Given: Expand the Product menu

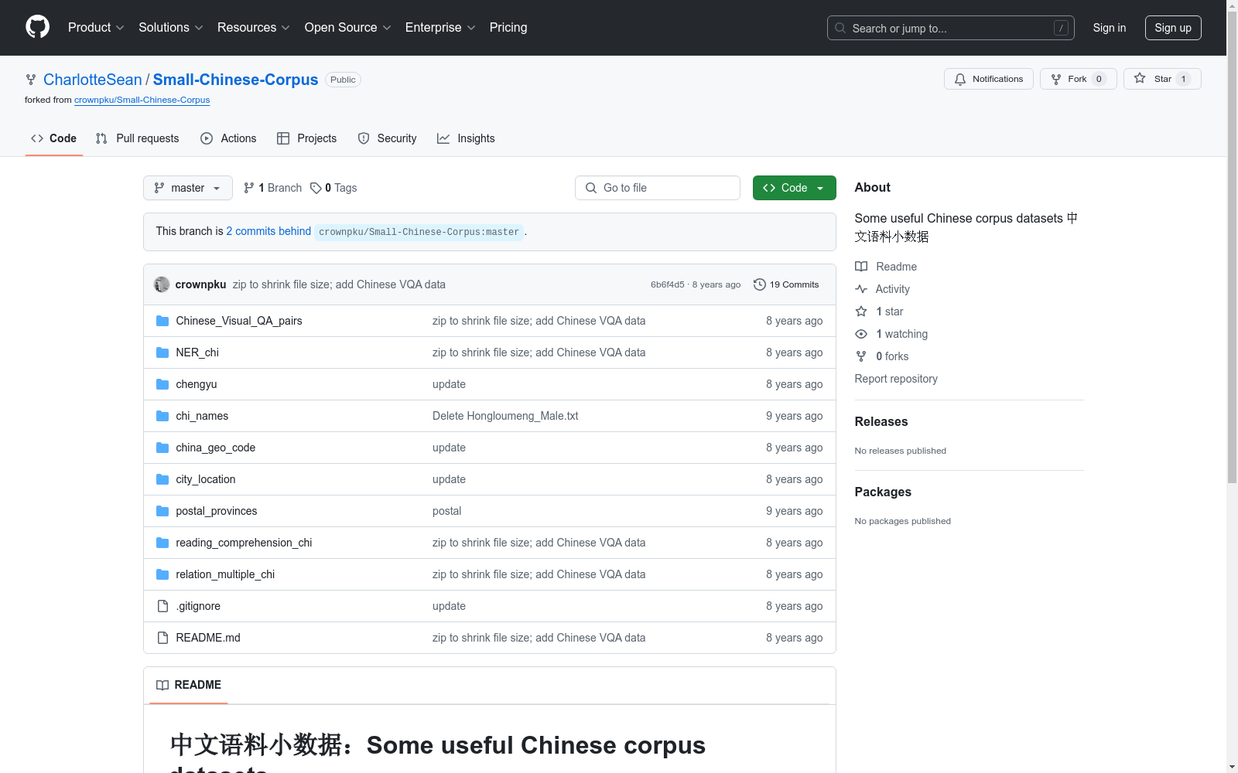Looking at the screenshot, I should point(96,27).
